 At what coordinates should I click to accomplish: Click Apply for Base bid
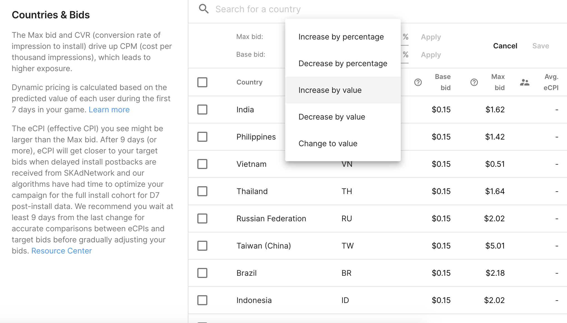point(431,55)
